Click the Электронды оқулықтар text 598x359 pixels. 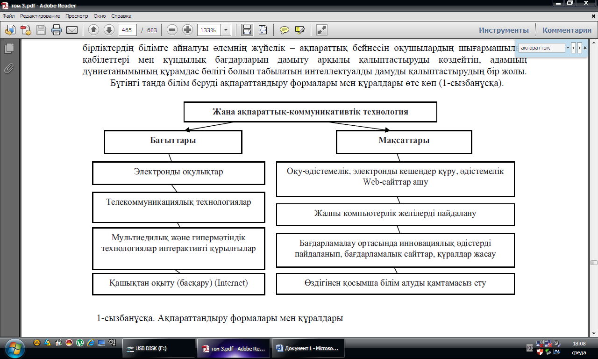point(178,172)
